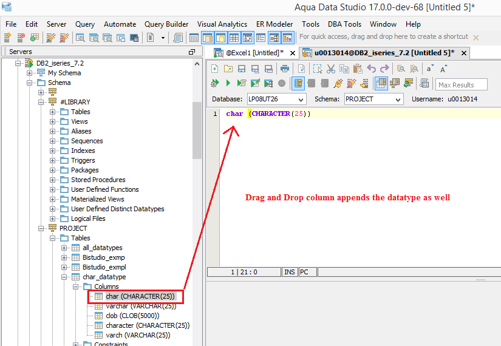The width and height of the screenshot is (501, 346).
Task: Toggle the auto-commit database icon
Action: (x=298, y=83)
